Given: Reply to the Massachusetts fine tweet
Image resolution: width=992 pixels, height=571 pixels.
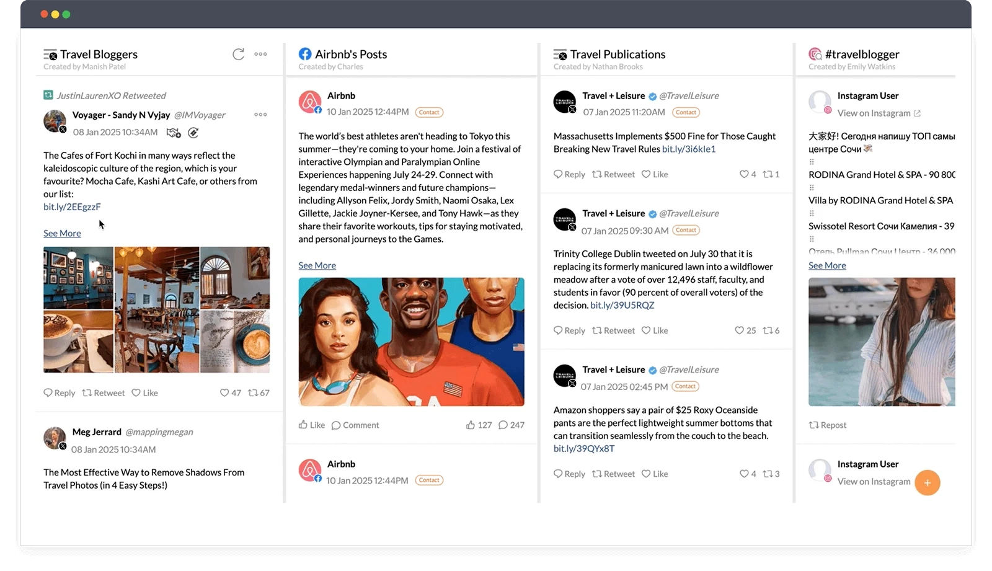Looking at the screenshot, I should [569, 175].
